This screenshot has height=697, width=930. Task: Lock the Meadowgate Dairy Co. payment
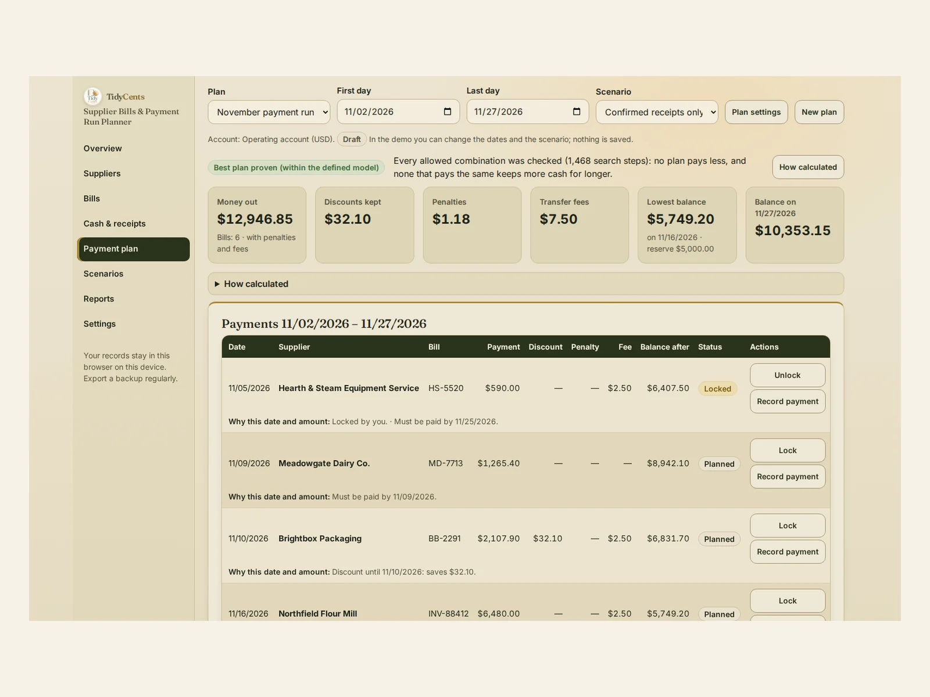pos(788,451)
